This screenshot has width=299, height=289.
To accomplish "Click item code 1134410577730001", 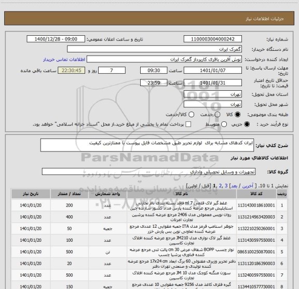I will (256, 286).
